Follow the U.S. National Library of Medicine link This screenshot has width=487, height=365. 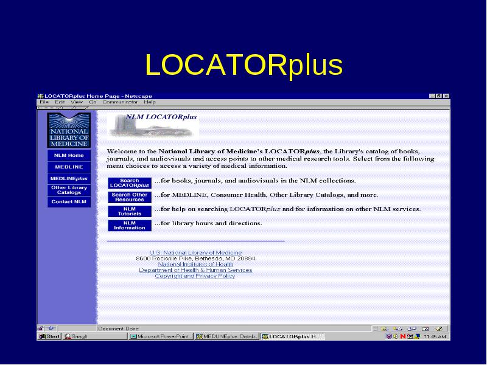(195, 252)
